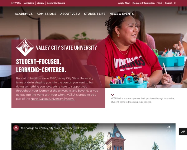Click the YouTube channel avatar icon

[x=16, y=128]
